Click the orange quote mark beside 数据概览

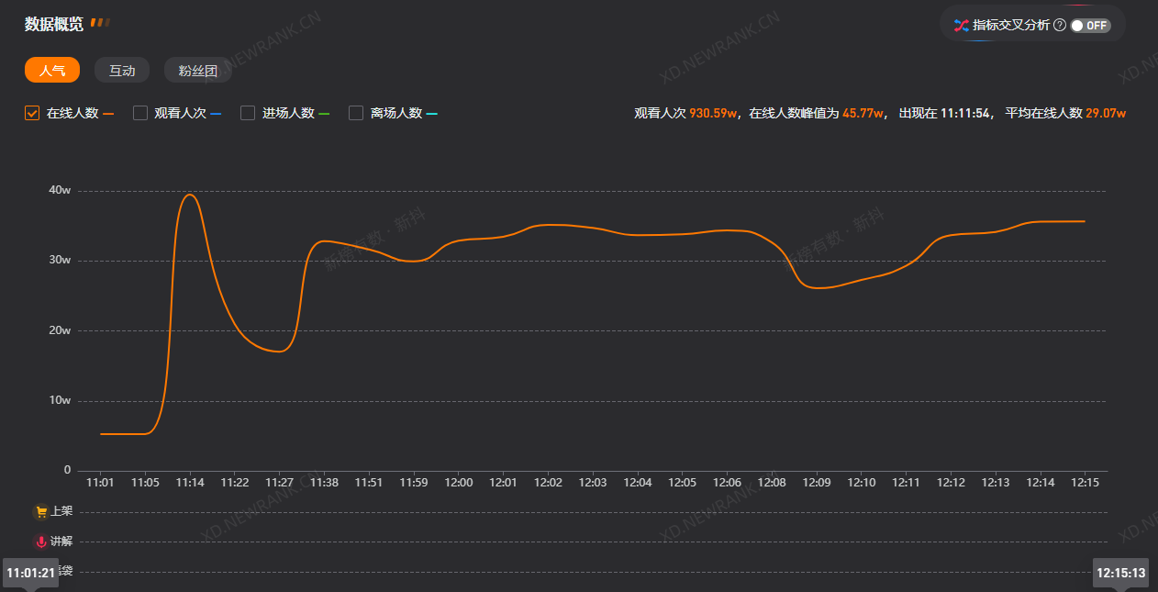[x=100, y=23]
